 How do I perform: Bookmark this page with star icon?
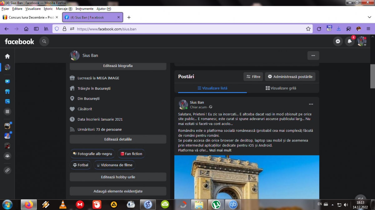308,29
